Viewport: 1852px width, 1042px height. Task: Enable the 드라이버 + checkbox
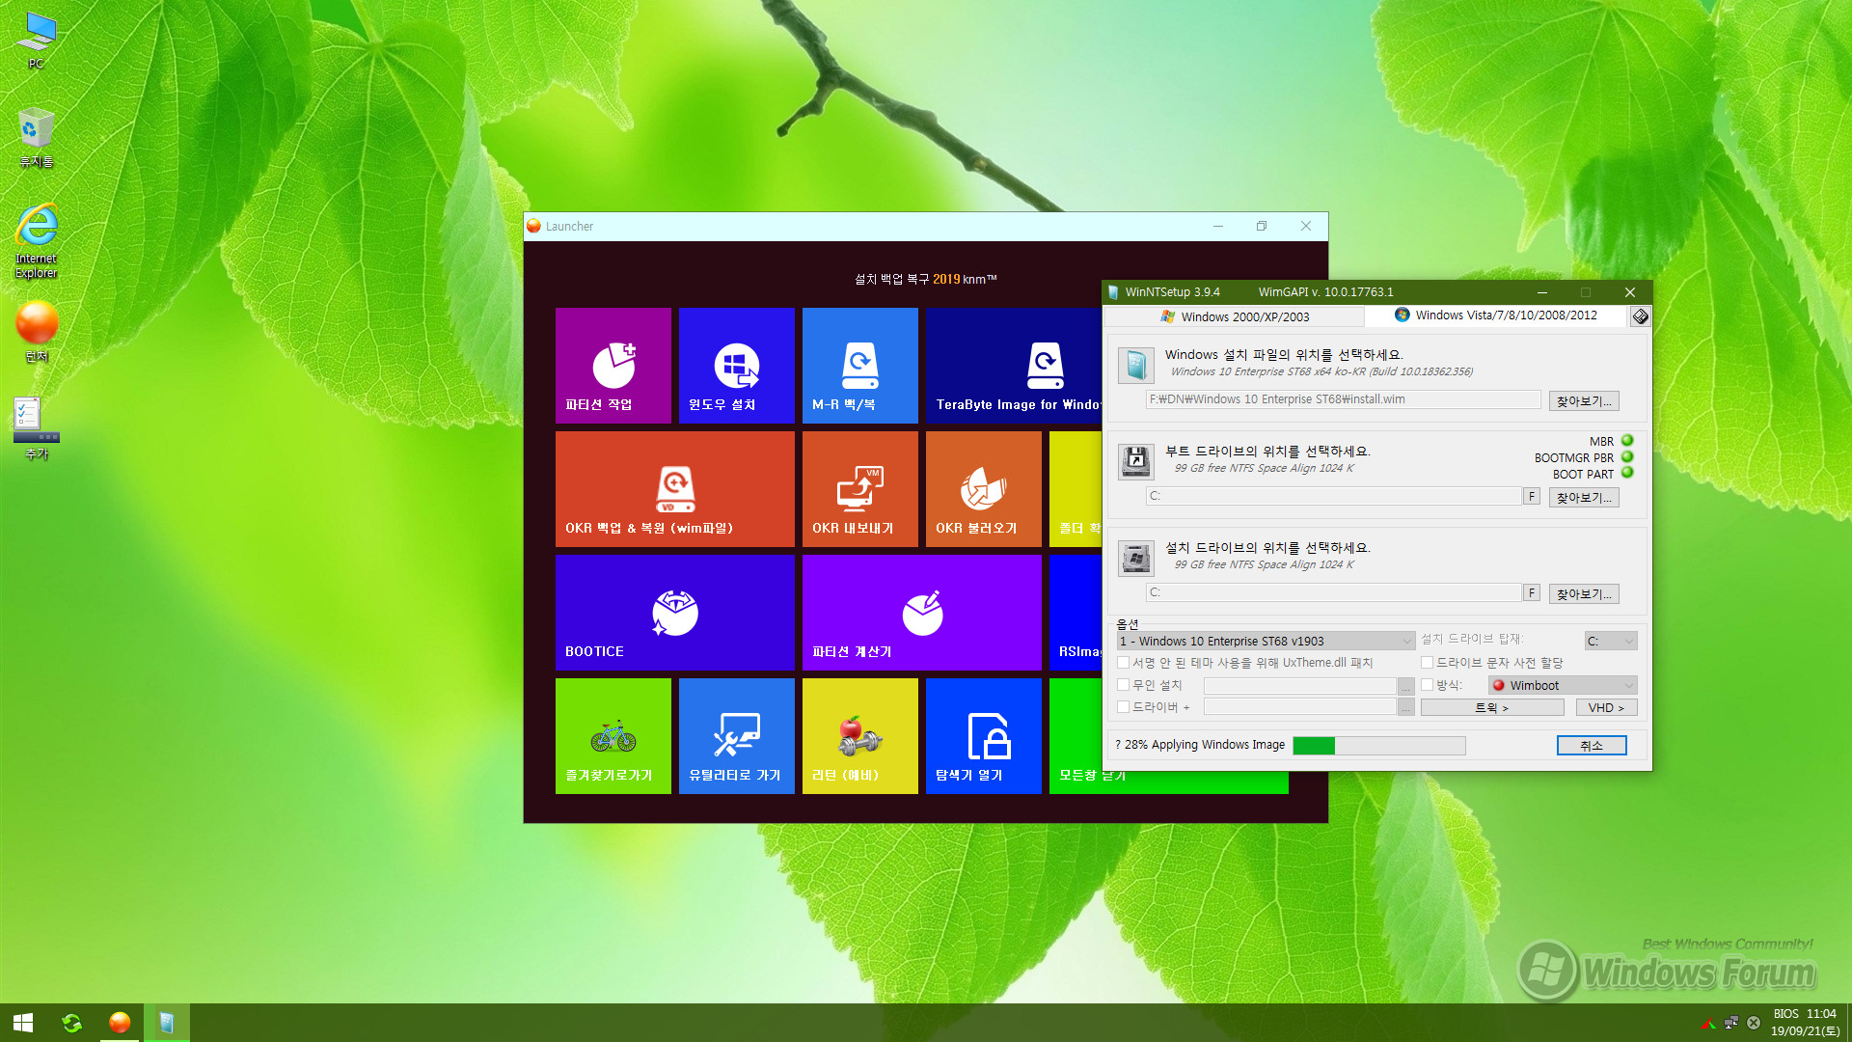click(1123, 707)
